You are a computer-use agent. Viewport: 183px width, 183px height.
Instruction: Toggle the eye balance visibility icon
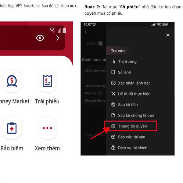(x=40, y=38)
